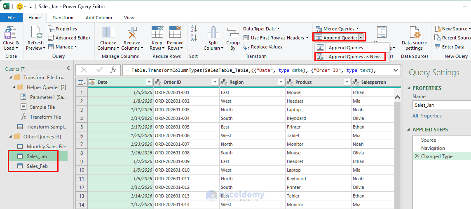Click the Split Column icon

(x=213, y=32)
